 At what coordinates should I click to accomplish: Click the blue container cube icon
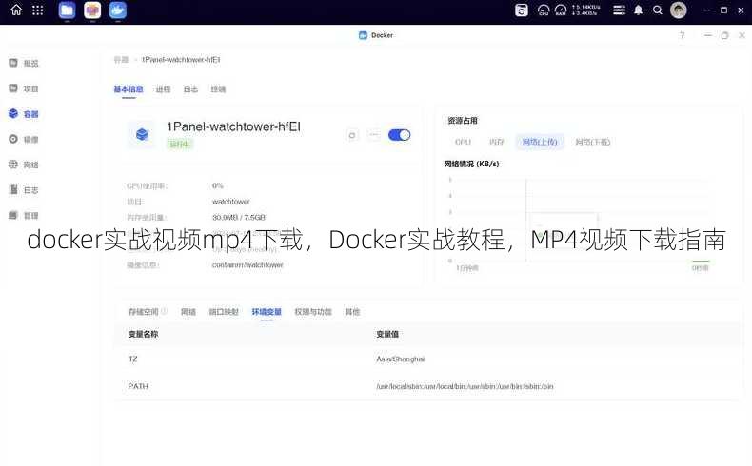pos(142,135)
